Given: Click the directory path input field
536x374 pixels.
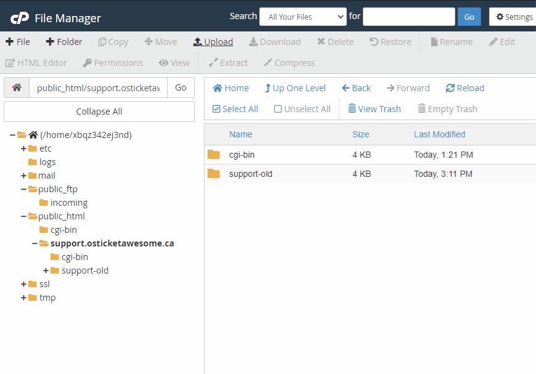Looking at the screenshot, I should (x=98, y=87).
